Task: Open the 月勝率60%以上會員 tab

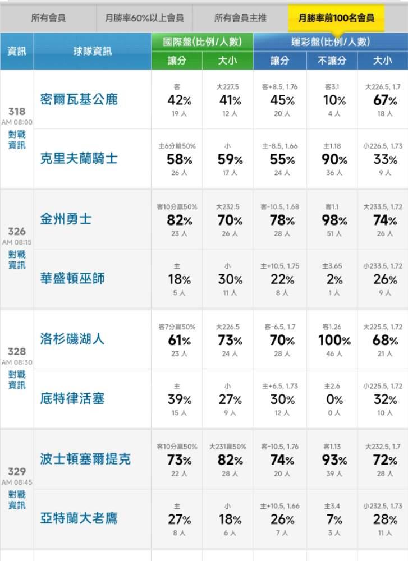Action: click(x=144, y=19)
